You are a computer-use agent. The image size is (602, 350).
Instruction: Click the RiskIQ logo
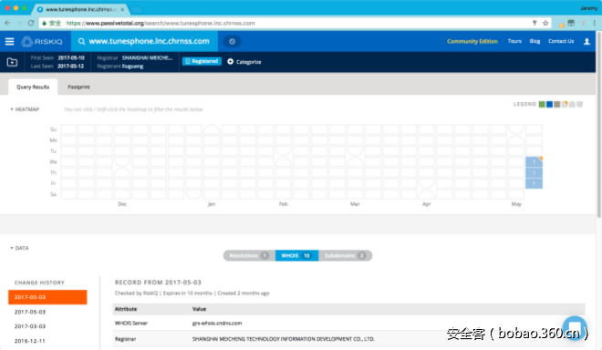[x=42, y=41]
